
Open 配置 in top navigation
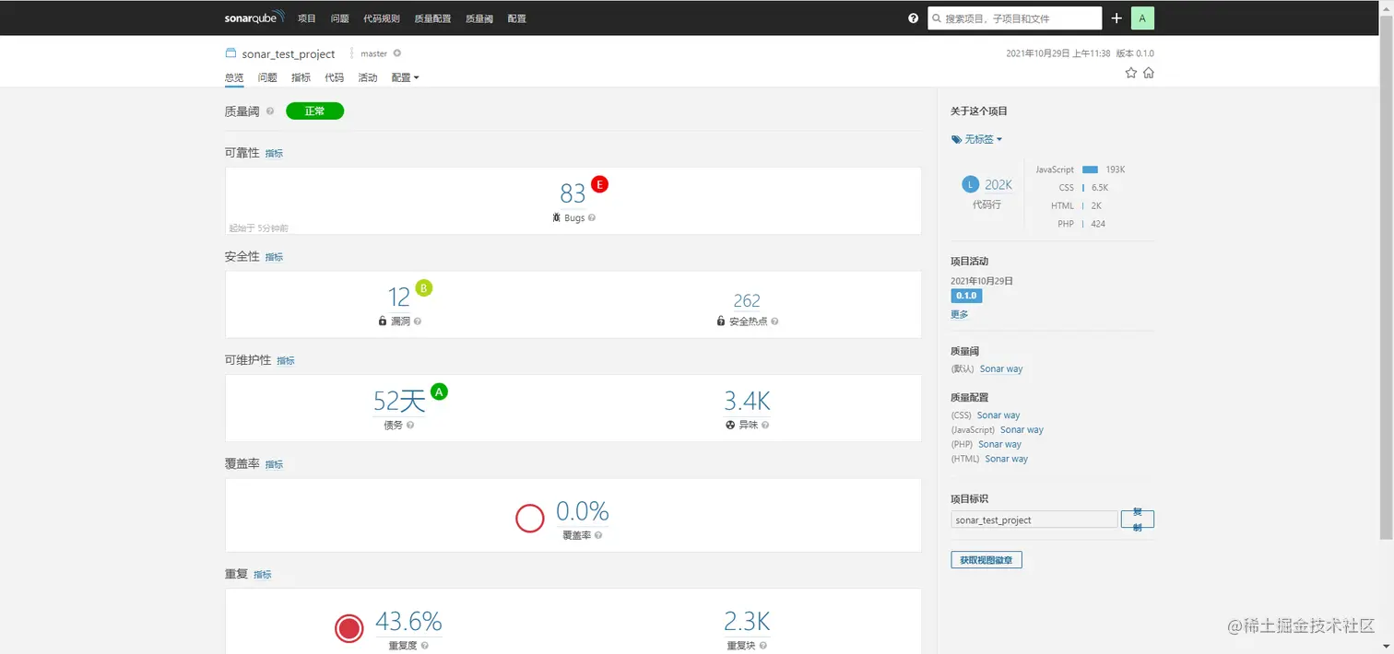[517, 18]
